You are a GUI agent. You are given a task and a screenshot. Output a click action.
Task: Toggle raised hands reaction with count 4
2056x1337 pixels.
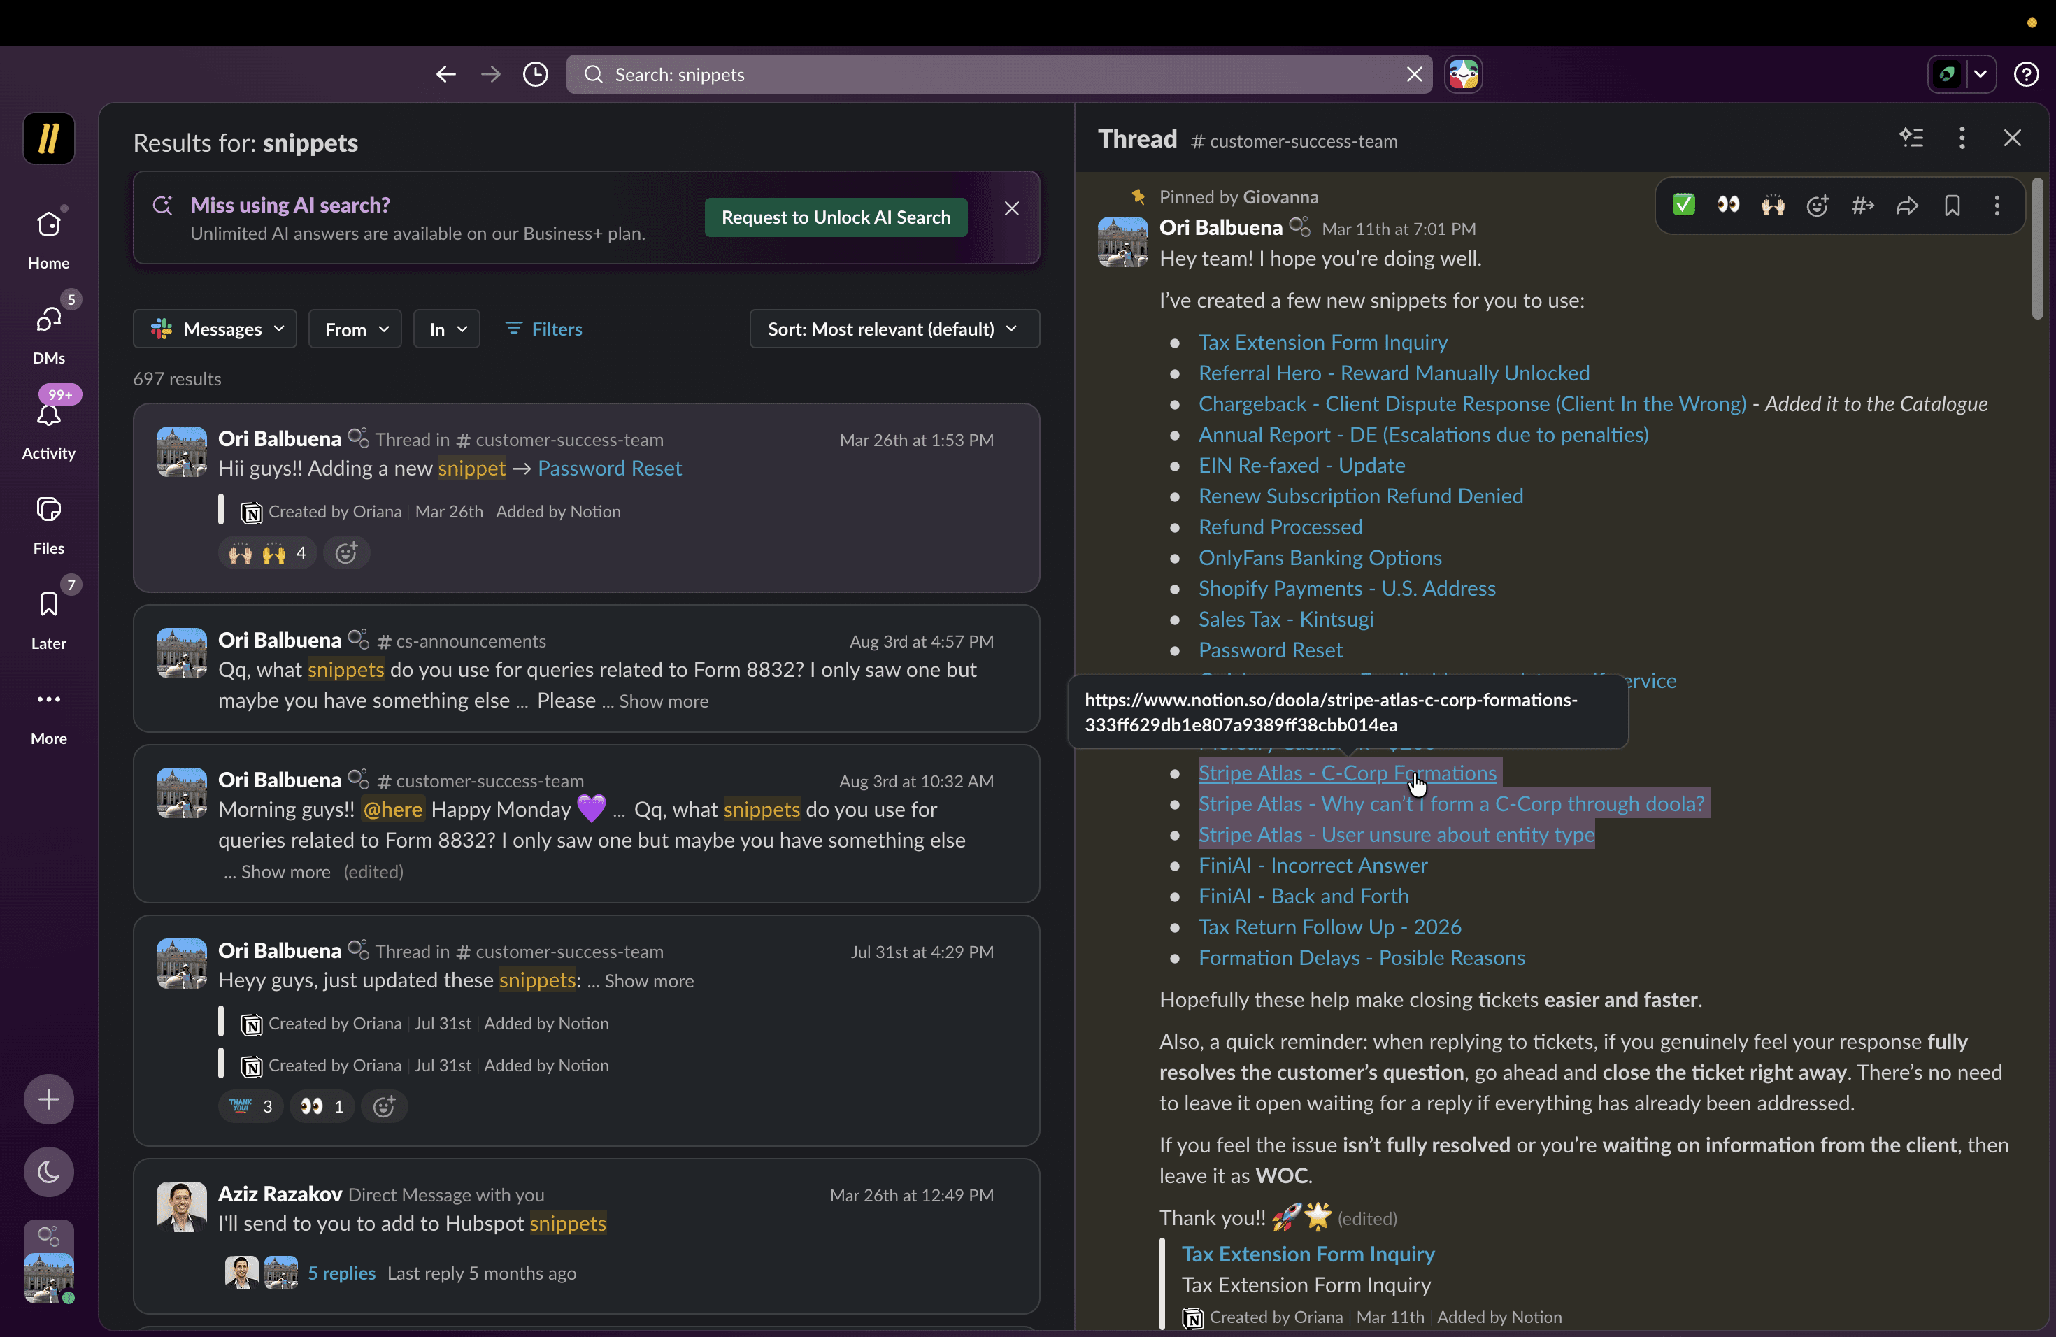(268, 552)
